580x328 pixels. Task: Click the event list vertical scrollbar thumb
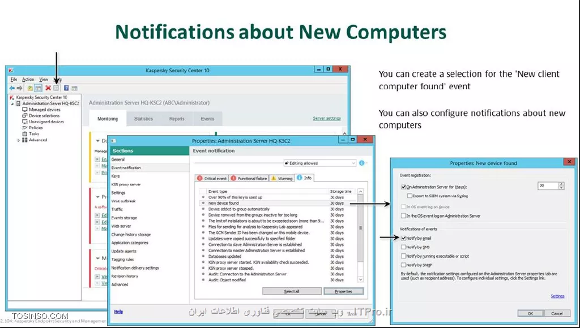(361, 228)
